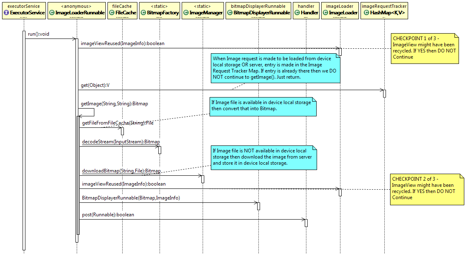Click the BitmapDisplayerRunnable class icon
Screen dimensions: 468x254
pyautogui.click(x=230, y=13)
